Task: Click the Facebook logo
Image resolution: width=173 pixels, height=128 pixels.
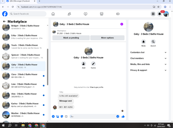Action: 5,14
